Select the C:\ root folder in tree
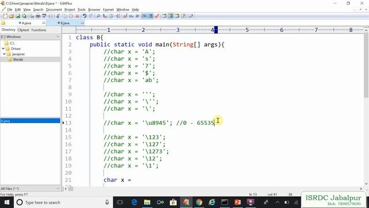 coord(12,43)
